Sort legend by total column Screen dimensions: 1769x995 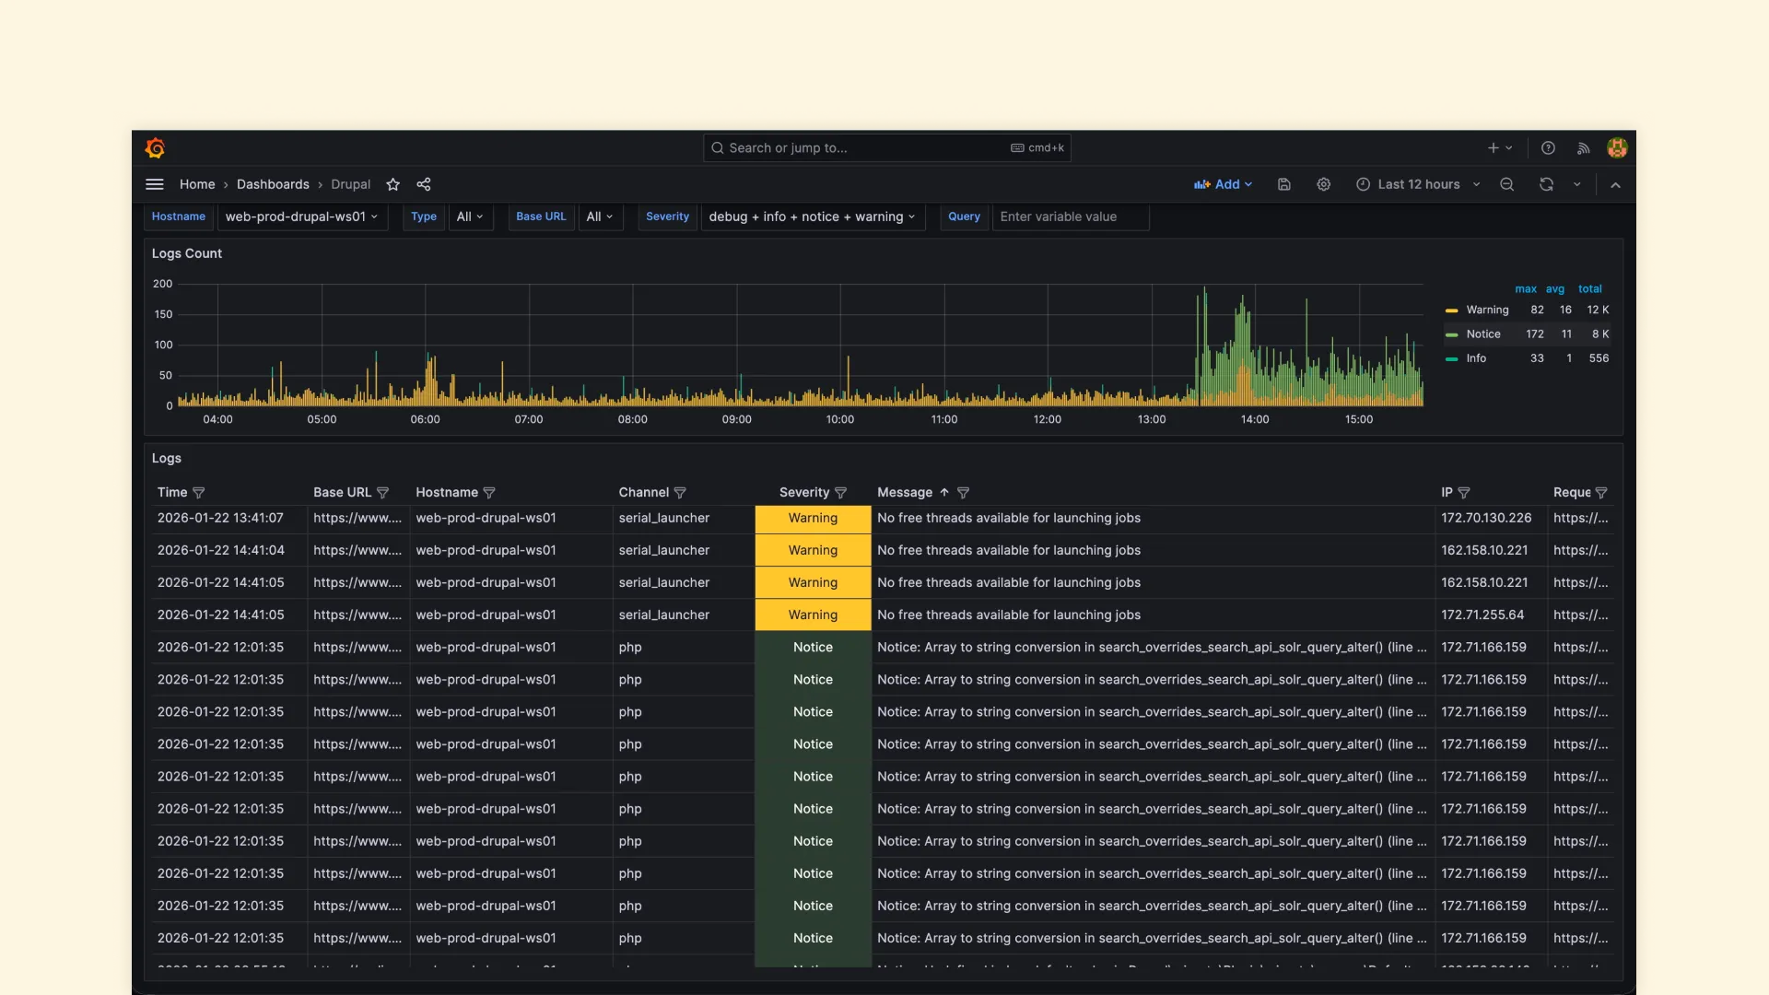(x=1590, y=289)
